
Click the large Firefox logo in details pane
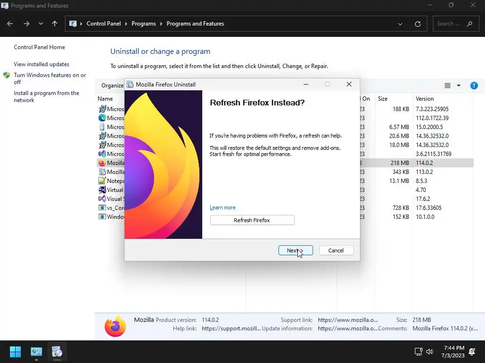pyautogui.click(x=115, y=326)
